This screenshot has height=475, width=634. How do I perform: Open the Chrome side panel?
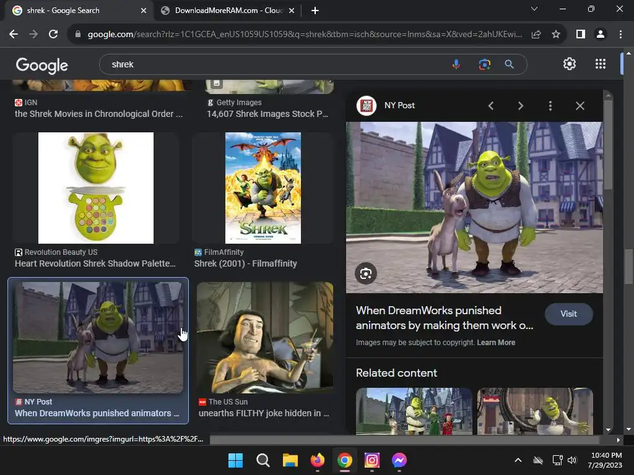pos(581,35)
